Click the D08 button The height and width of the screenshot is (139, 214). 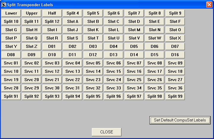pos(11,55)
